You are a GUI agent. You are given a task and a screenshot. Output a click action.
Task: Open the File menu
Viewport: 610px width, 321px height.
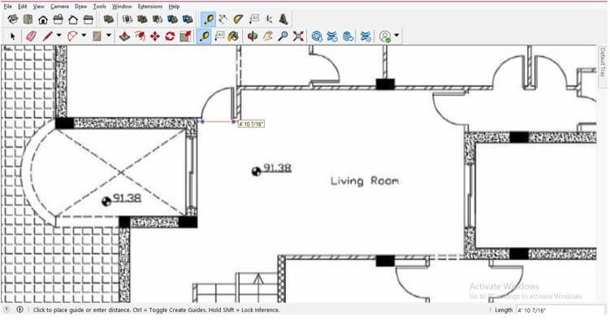(8, 7)
